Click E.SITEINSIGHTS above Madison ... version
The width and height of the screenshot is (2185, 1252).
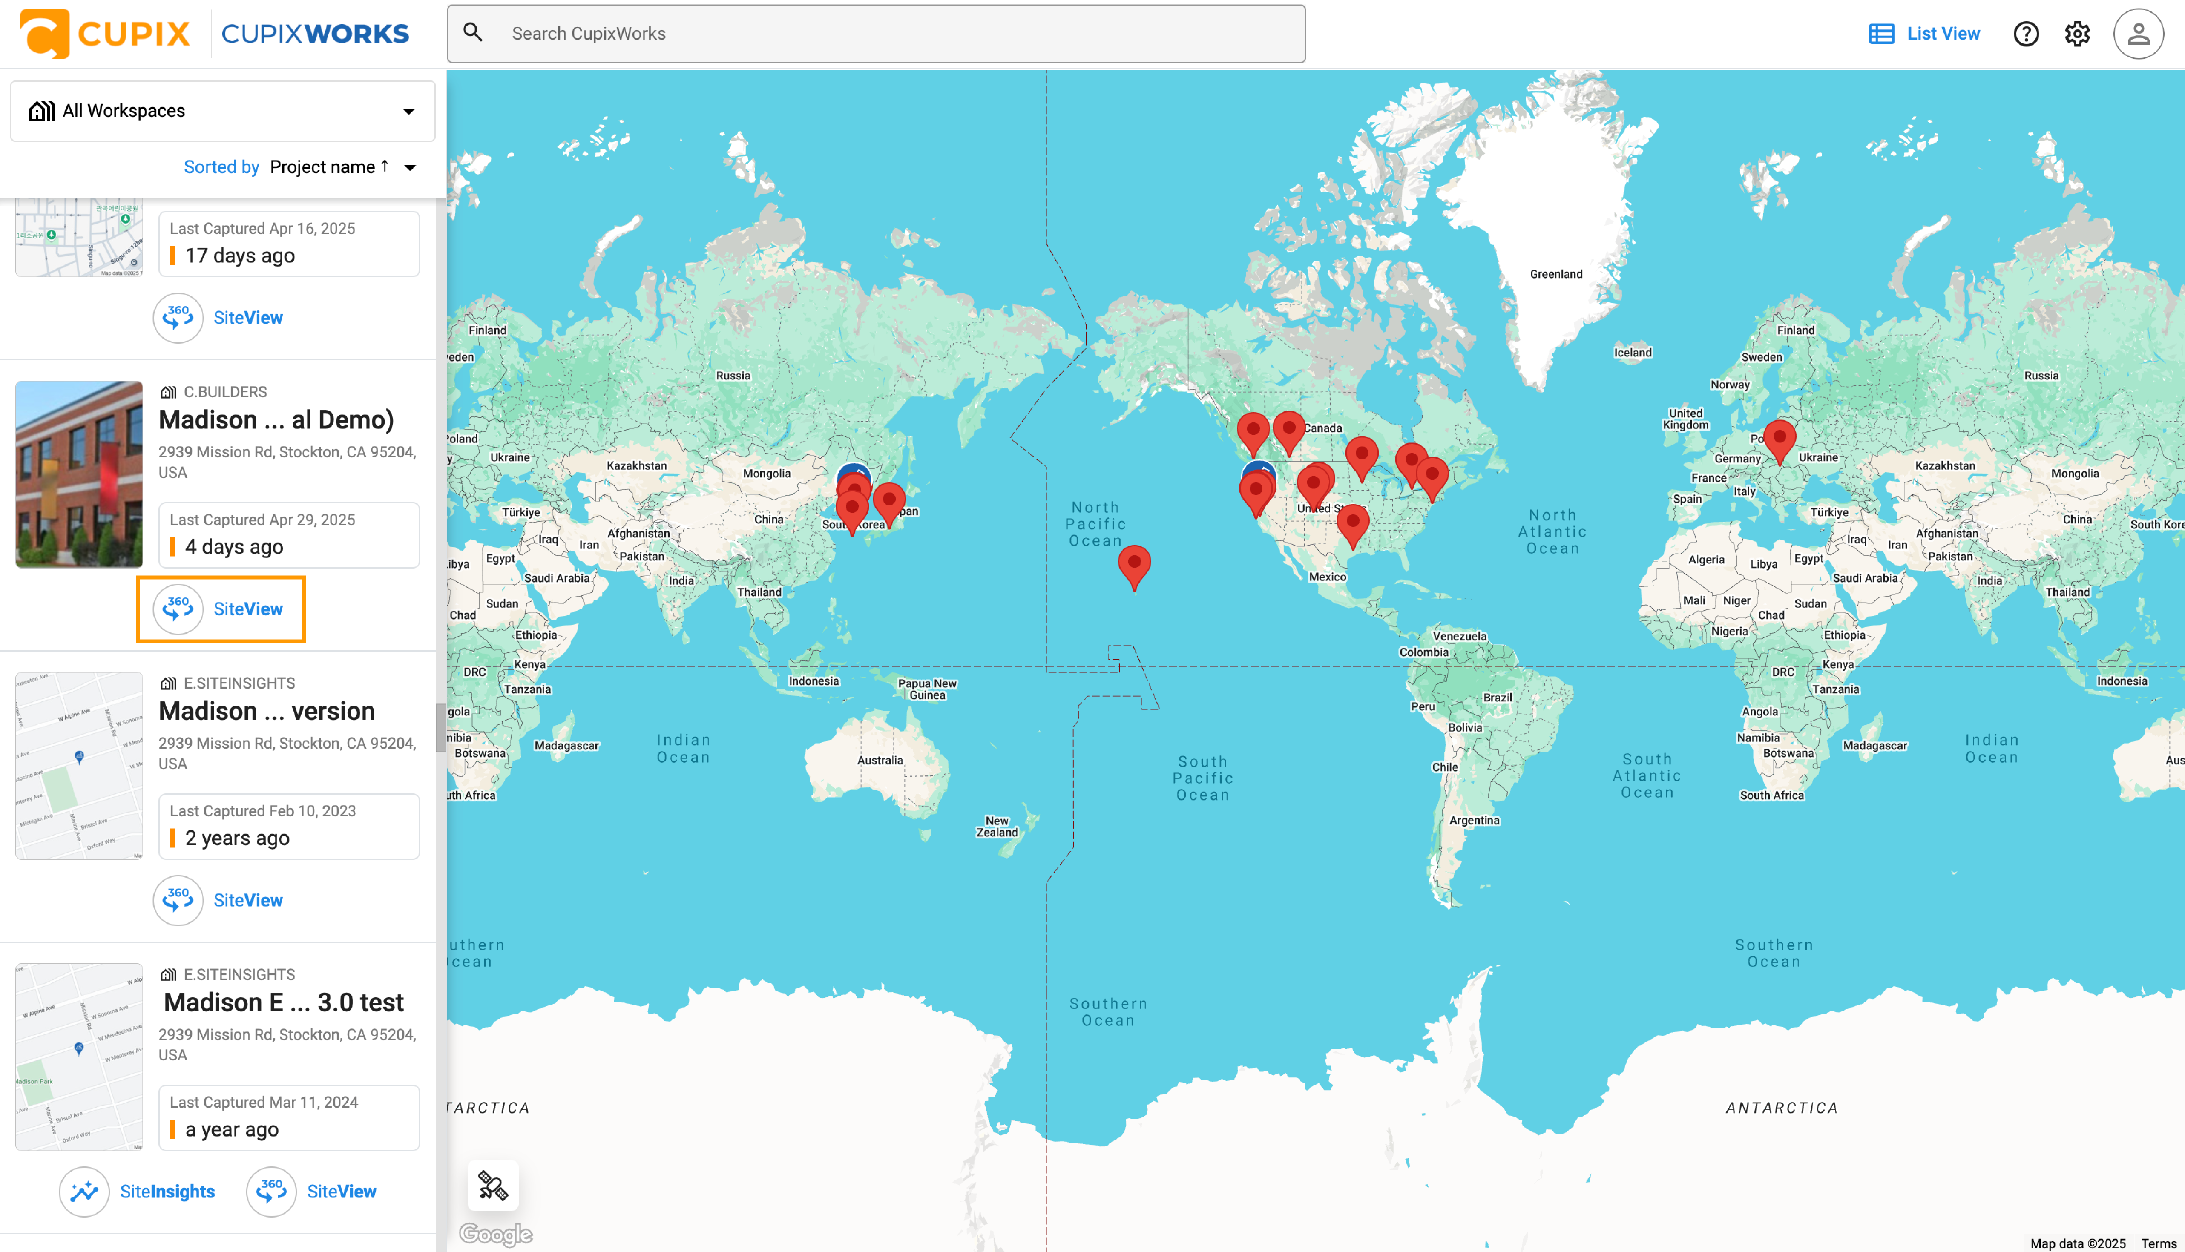coord(239,683)
